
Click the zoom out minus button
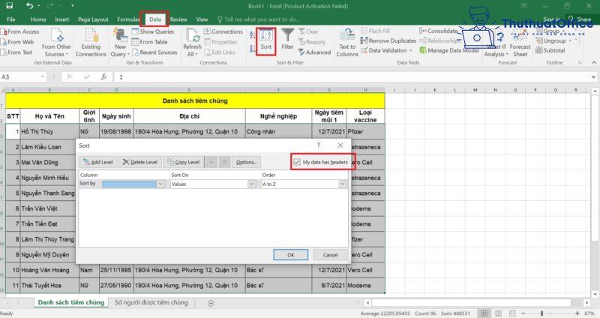(523, 313)
